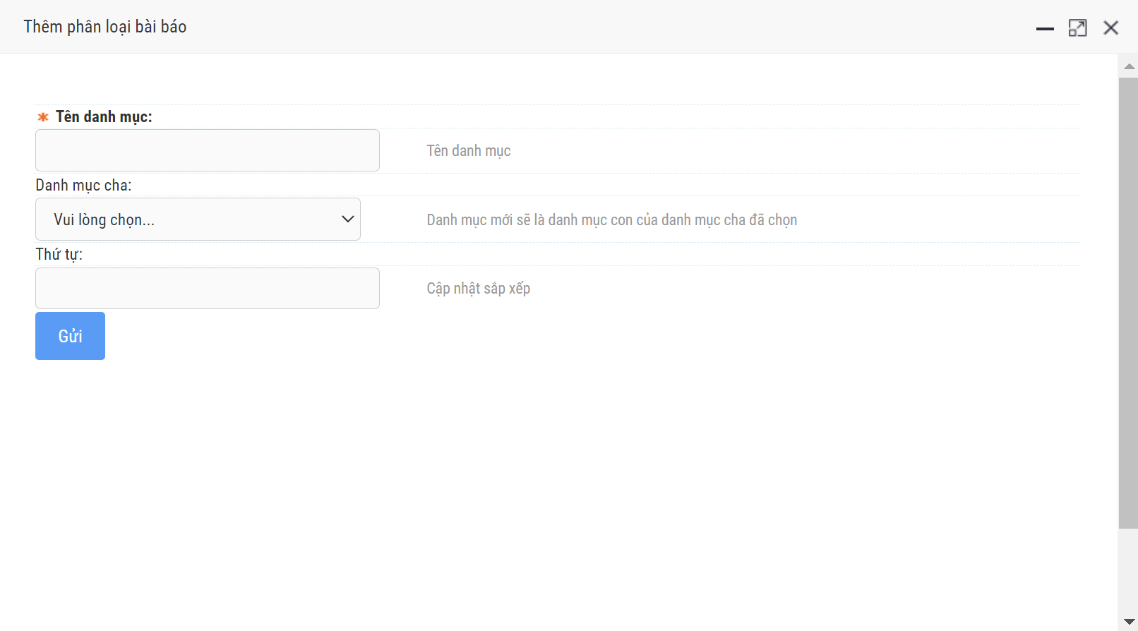Image resolution: width=1138 pixels, height=631 pixels.
Task: Minimize the Thêm phân loại bài báo dialog
Action: coord(1045,28)
